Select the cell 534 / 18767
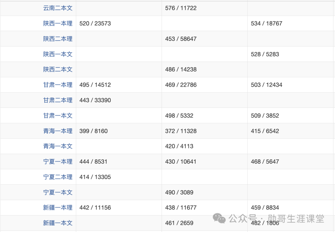Image resolution: width=335 pixels, height=232 pixels. click(291, 24)
